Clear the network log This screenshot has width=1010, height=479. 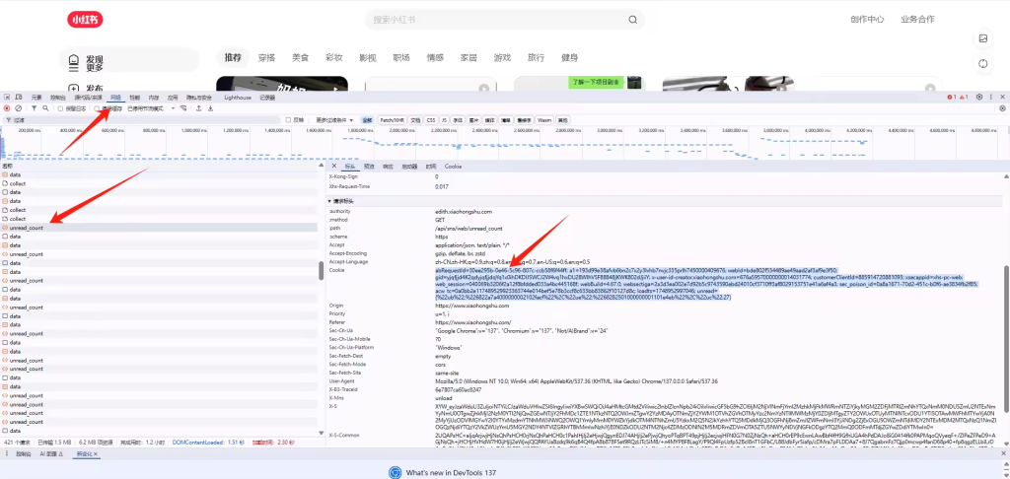coord(19,108)
